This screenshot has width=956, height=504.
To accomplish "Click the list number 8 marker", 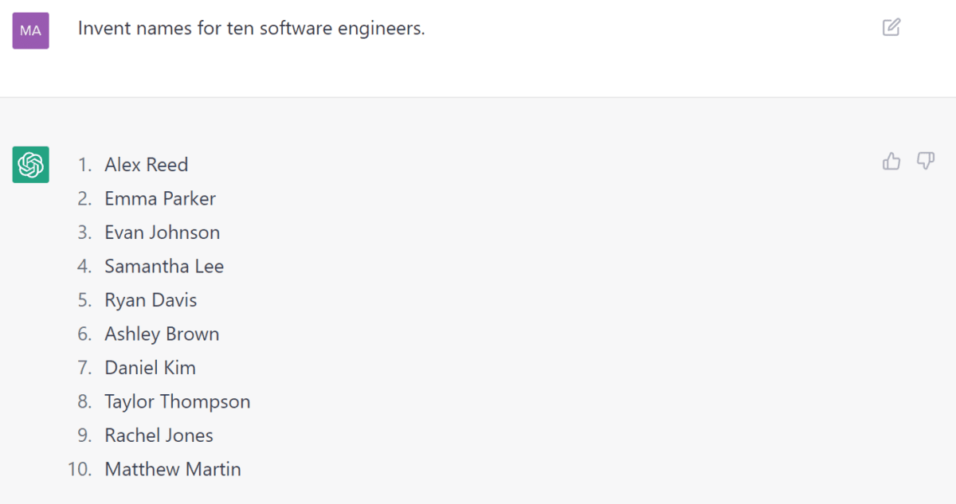I will pyautogui.click(x=84, y=401).
